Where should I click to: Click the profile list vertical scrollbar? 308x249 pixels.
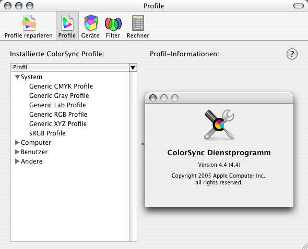click(133, 156)
